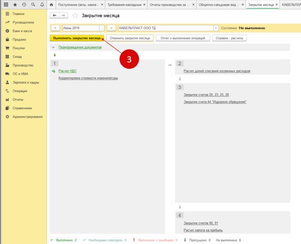Screen dimensions: 301x244
Task: Open Закрытие счетов 20, 23, 25, 26
Action: click(x=206, y=95)
